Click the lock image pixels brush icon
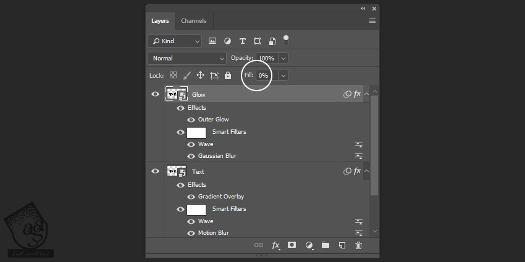The width and height of the screenshot is (525, 262). point(187,75)
